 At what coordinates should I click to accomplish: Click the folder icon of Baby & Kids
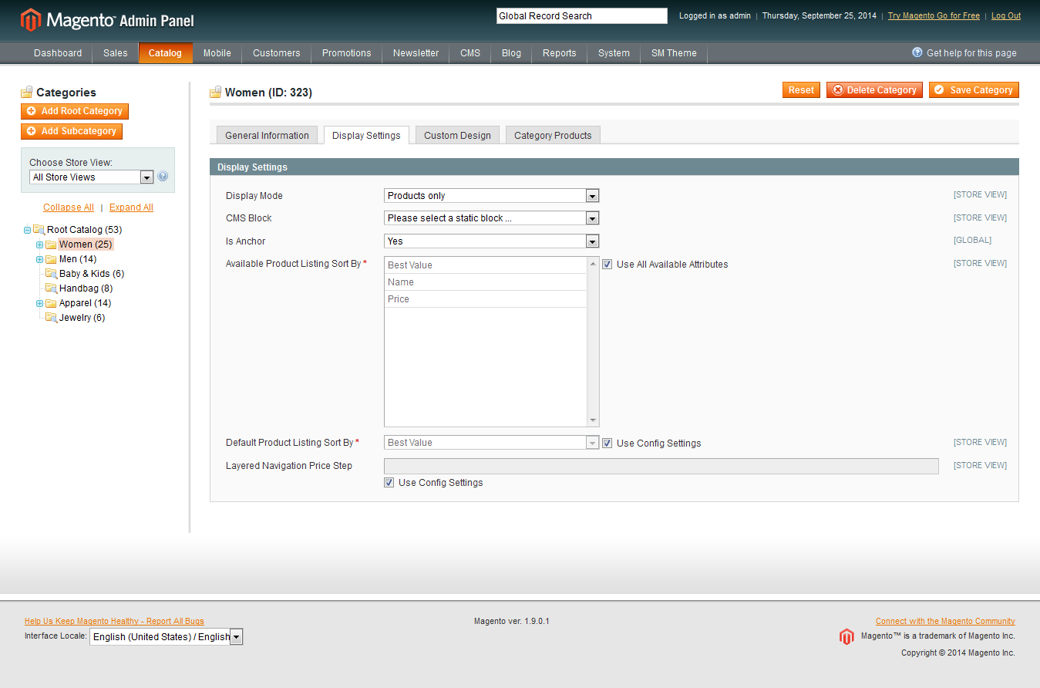(51, 274)
